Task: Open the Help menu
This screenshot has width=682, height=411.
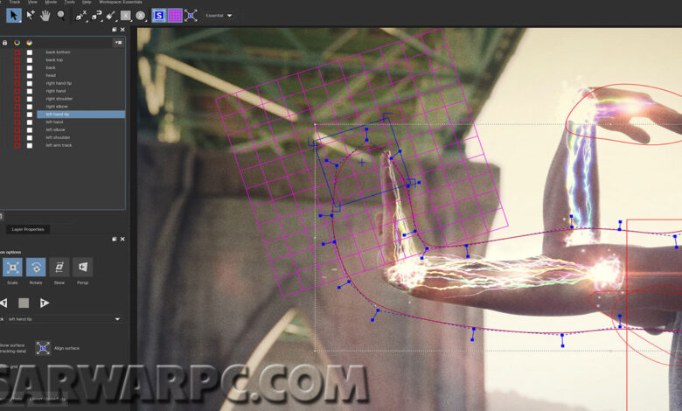Action: coord(87,2)
